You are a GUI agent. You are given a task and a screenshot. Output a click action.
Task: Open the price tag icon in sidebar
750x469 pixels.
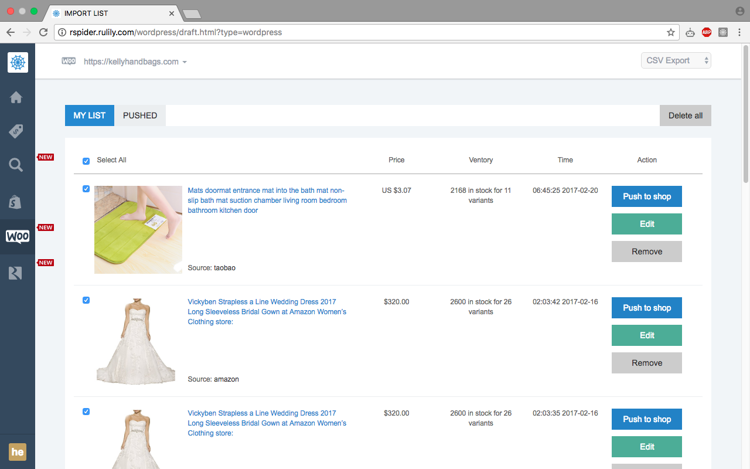pyautogui.click(x=16, y=131)
